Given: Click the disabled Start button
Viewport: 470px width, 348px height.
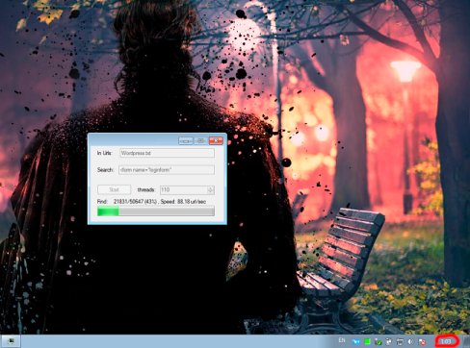Looking at the screenshot, I should click(x=114, y=189).
